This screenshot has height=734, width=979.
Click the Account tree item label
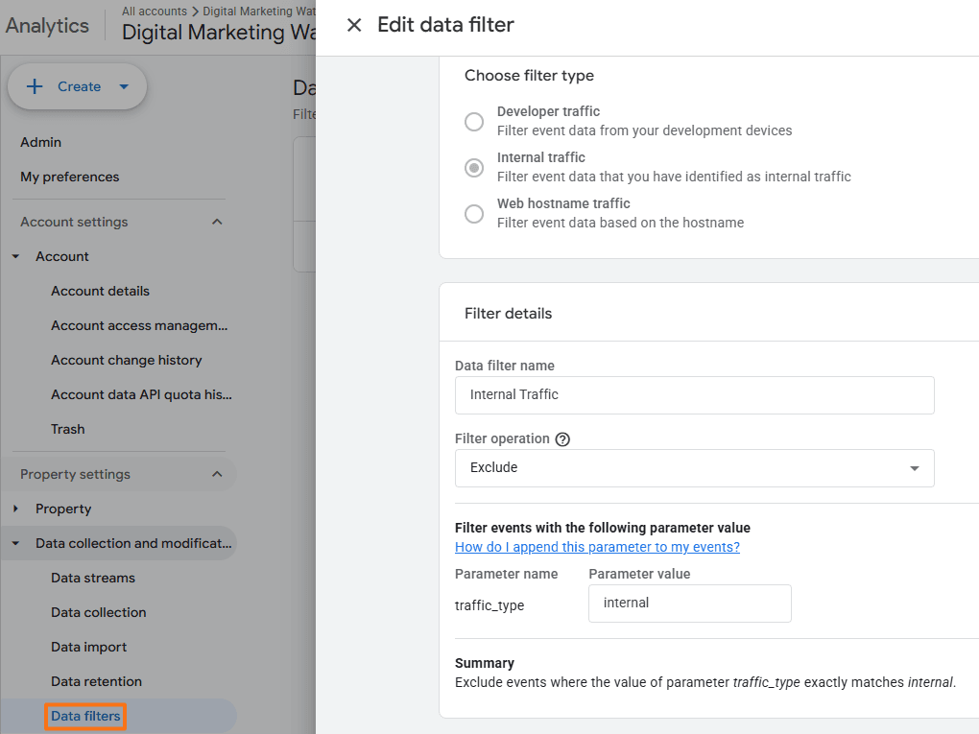pos(61,256)
